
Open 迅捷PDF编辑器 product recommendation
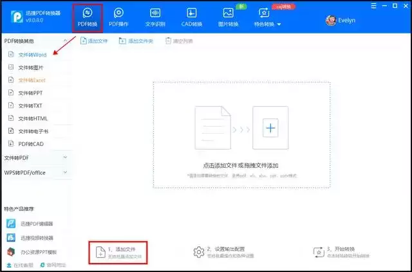pyautogui.click(x=30, y=224)
